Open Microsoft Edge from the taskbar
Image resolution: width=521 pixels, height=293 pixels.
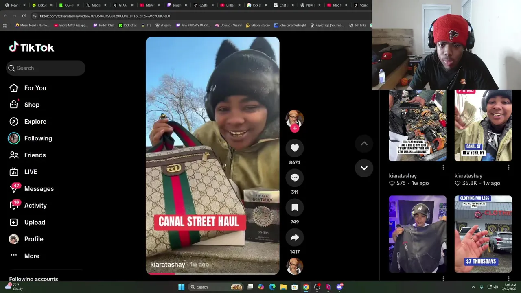(272, 287)
